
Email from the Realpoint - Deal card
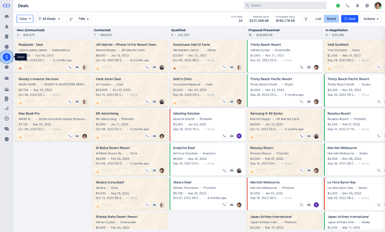[x=77, y=67]
